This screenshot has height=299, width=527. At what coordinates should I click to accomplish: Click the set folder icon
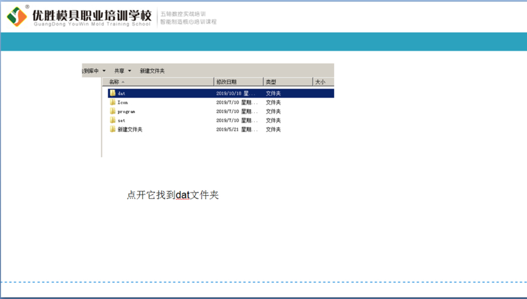(x=113, y=121)
